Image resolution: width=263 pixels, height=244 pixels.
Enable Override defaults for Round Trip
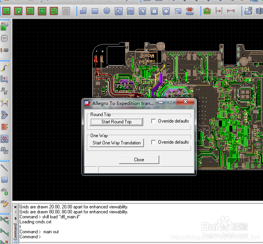click(x=154, y=121)
